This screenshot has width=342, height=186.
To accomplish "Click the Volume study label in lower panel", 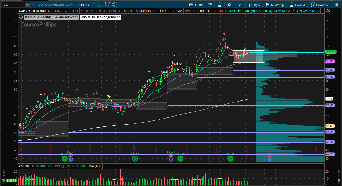I will 24,166.
